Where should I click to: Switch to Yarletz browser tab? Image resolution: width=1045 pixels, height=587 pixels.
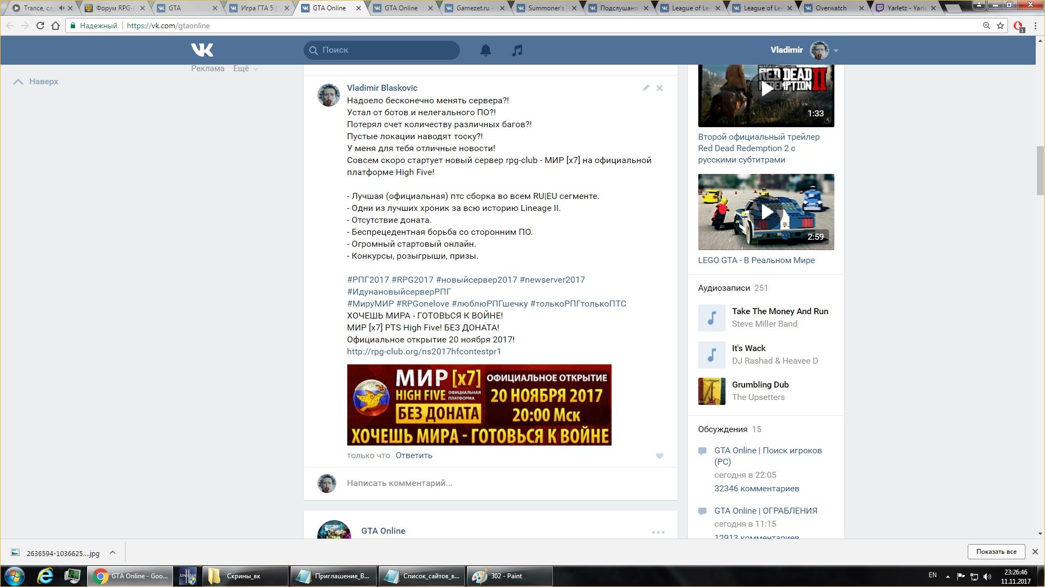[906, 8]
